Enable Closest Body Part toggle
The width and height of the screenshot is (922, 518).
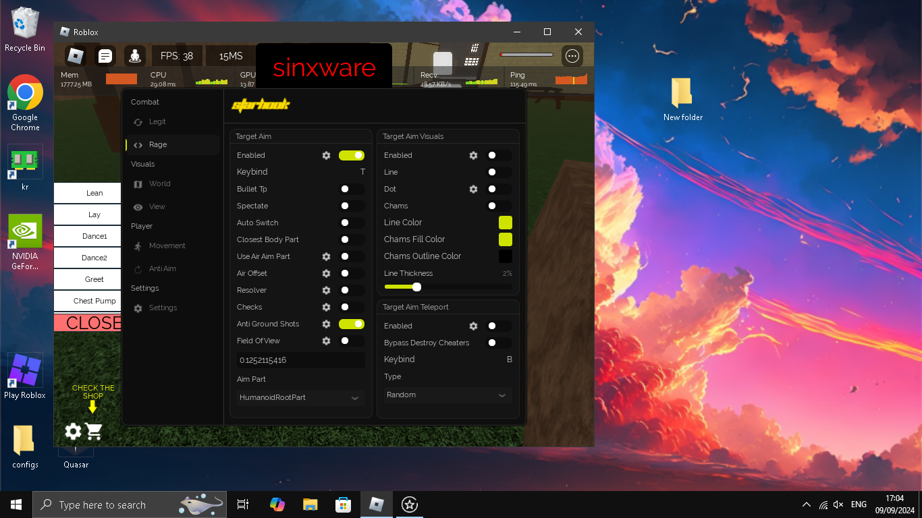point(352,239)
